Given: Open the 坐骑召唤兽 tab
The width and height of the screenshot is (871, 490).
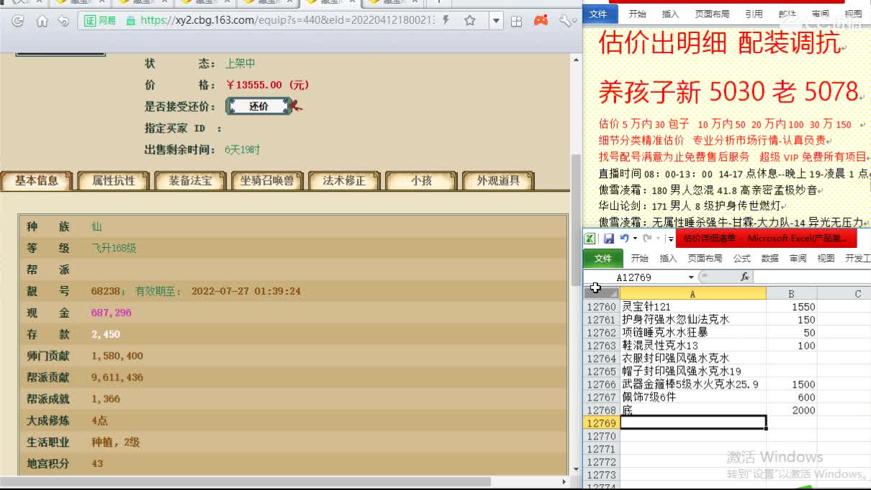Looking at the screenshot, I should click(267, 181).
